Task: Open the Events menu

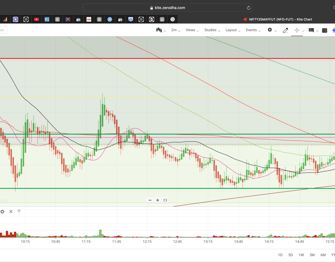Action: click(253, 30)
